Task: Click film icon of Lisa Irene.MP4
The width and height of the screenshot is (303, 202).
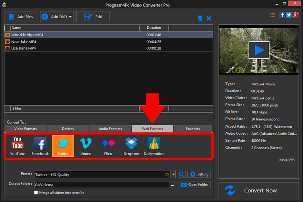Action: coord(7,48)
